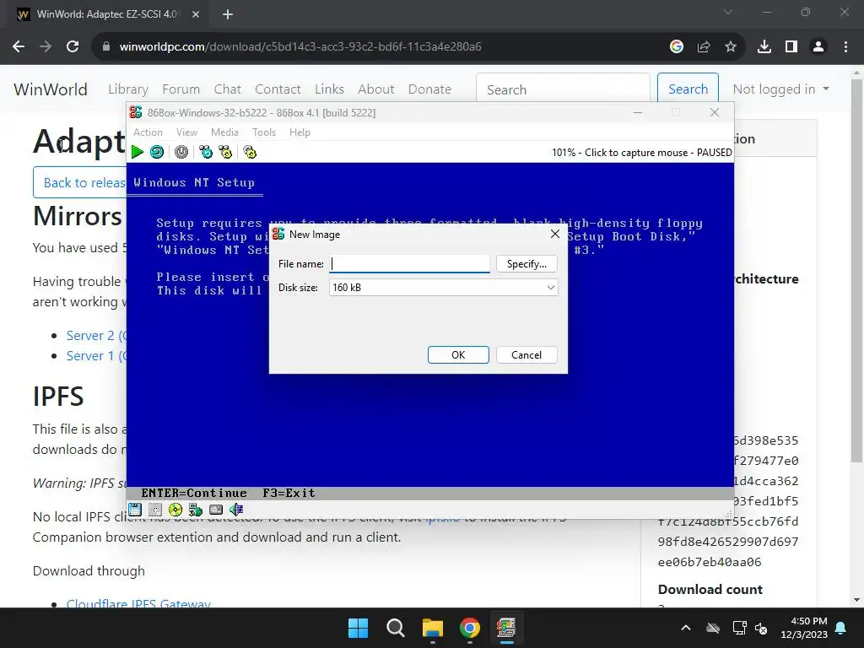Open Chrome three-dot menu
Image resolution: width=864 pixels, height=648 pixels.
(845, 46)
